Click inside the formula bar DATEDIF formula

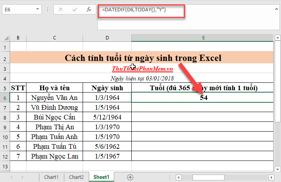[x=134, y=9]
